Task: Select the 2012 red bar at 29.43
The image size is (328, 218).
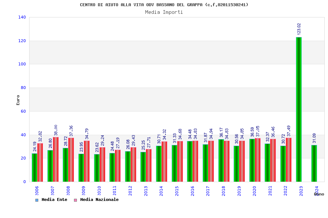Action: pos(133,164)
